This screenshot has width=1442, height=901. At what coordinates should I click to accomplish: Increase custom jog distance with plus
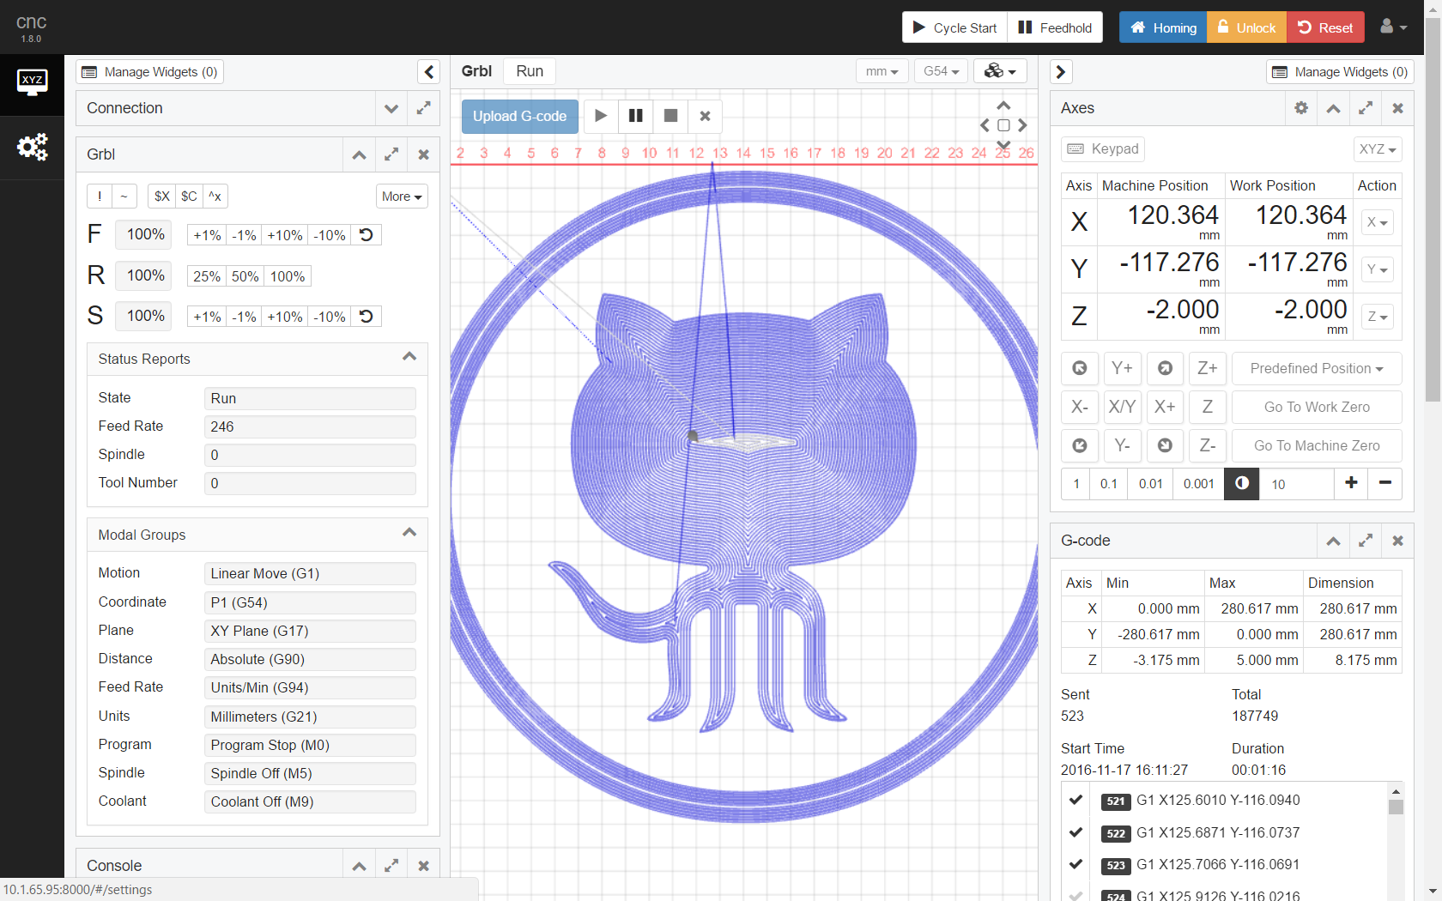point(1351,484)
